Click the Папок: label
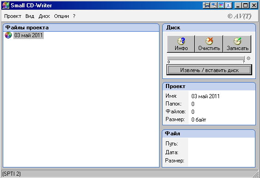 [x=173, y=104]
